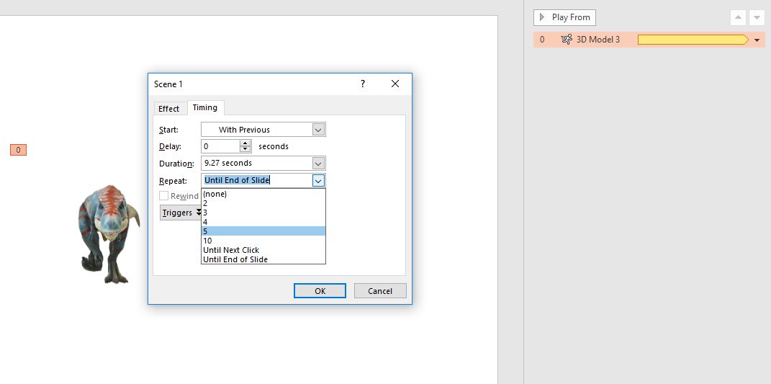Choose 3 in Repeat list
Screen dimensions: 771x384
point(263,213)
